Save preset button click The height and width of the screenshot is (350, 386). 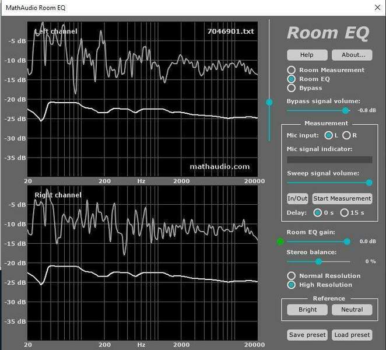307,335
